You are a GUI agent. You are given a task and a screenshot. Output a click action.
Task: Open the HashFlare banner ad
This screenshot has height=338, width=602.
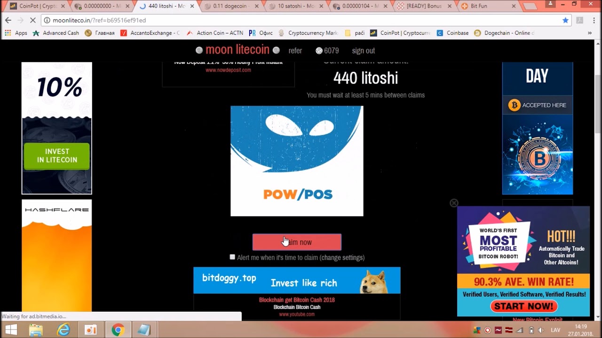click(57, 256)
